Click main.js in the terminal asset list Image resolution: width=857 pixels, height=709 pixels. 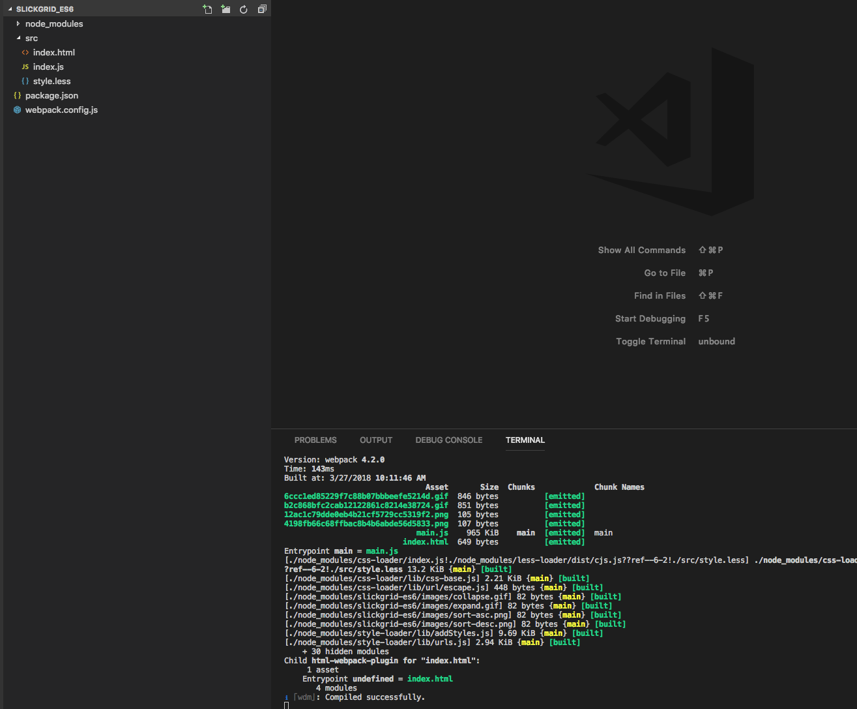coord(432,533)
